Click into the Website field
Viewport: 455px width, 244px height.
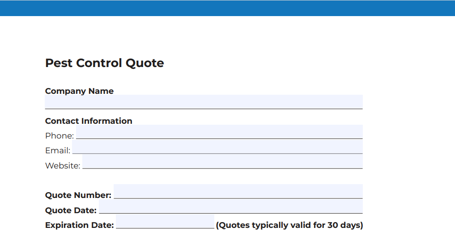[x=222, y=161]
